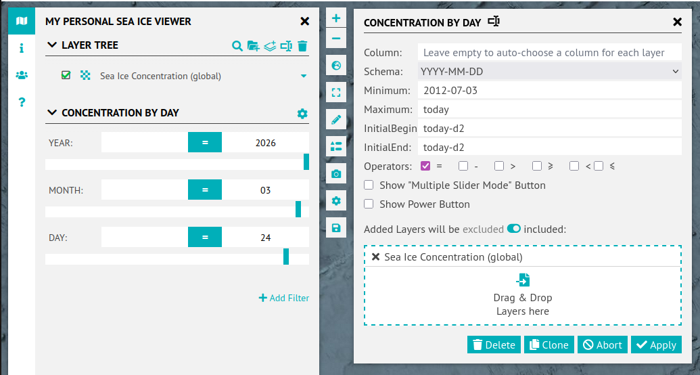The width and height of the screenshot is (700, 375).
Task: Uncheck the equals operator checkbox
Action: [425, 166]
